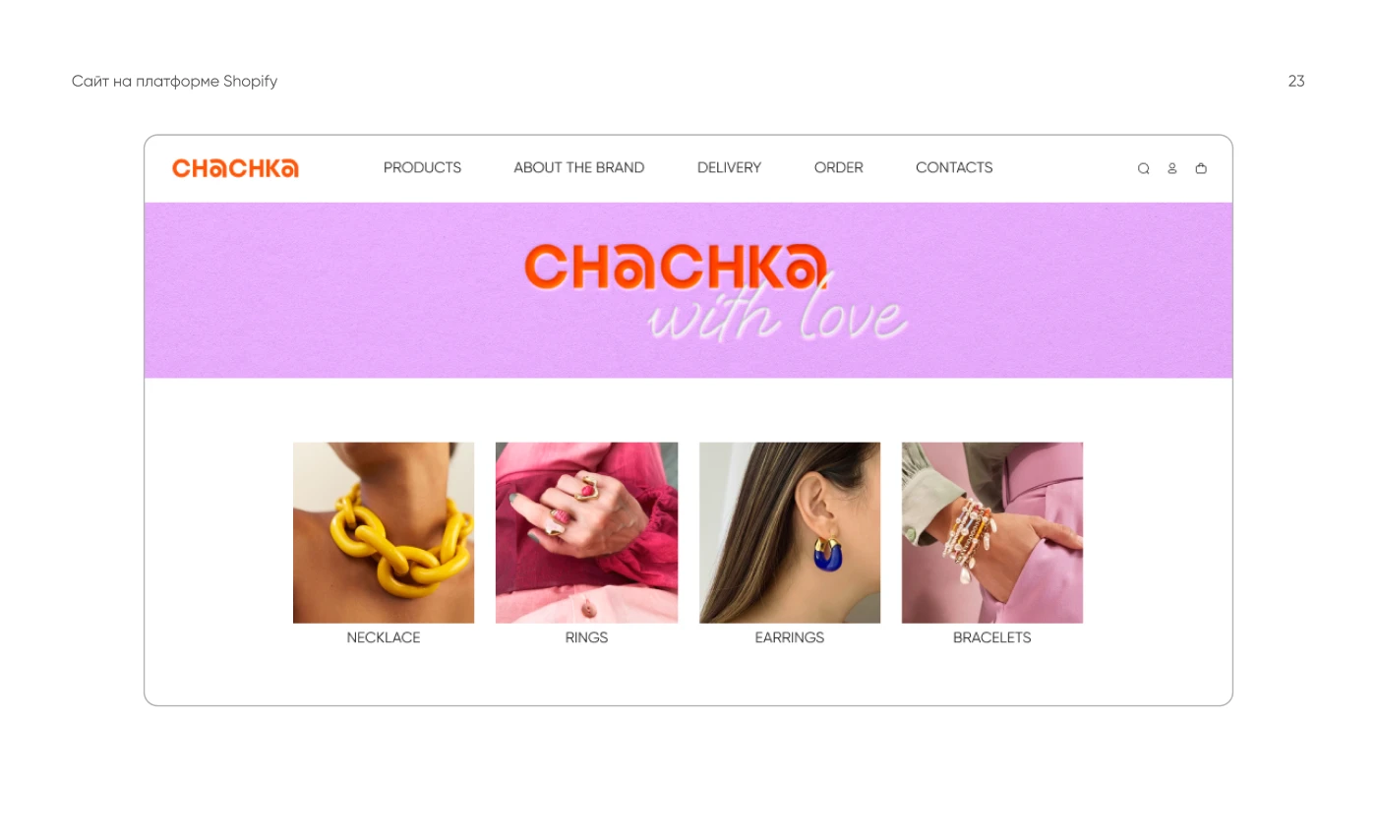Select the rings product photo
Viewport: 1377px width, 840px height.
pos(586,532)
